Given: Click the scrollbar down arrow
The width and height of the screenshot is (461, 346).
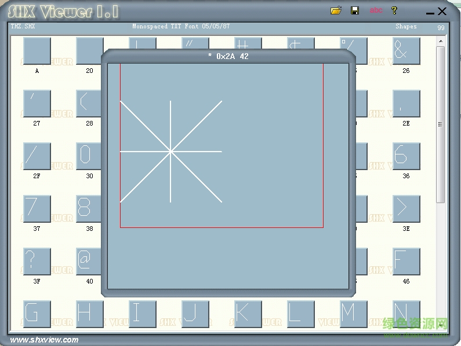Looking at the screenshot, I should pyautogui.click(x=441, y=325).
